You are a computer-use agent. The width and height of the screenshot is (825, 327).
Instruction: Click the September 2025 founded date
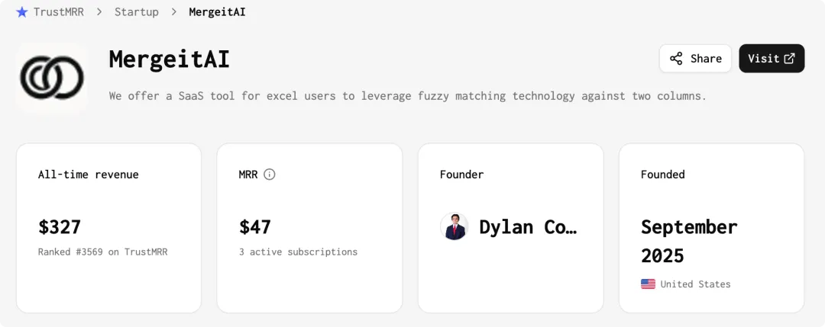(x=689, y=242)
